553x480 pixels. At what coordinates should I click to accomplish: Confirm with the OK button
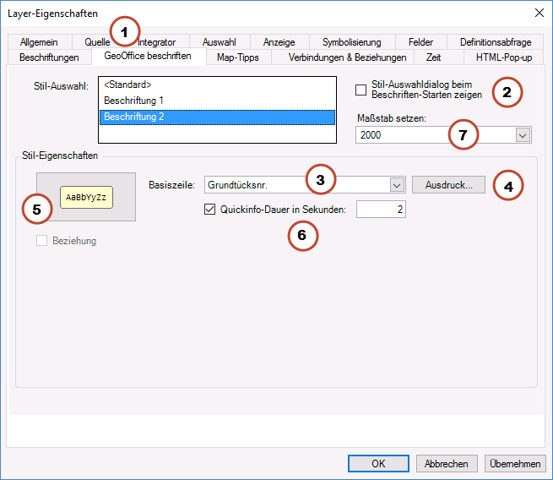[378, 463]
